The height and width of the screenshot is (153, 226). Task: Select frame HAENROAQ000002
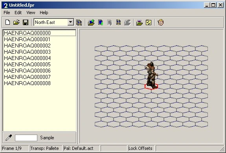click(39, 46)
